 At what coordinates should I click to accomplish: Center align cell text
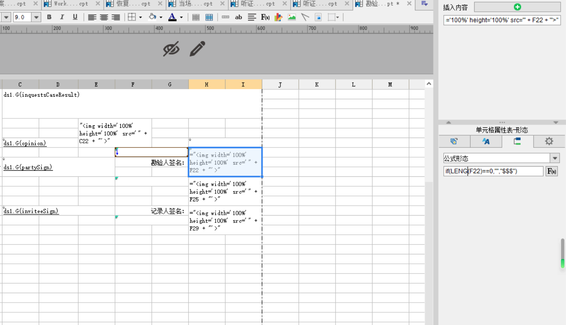pyautogui.click(x=104, y=17)
